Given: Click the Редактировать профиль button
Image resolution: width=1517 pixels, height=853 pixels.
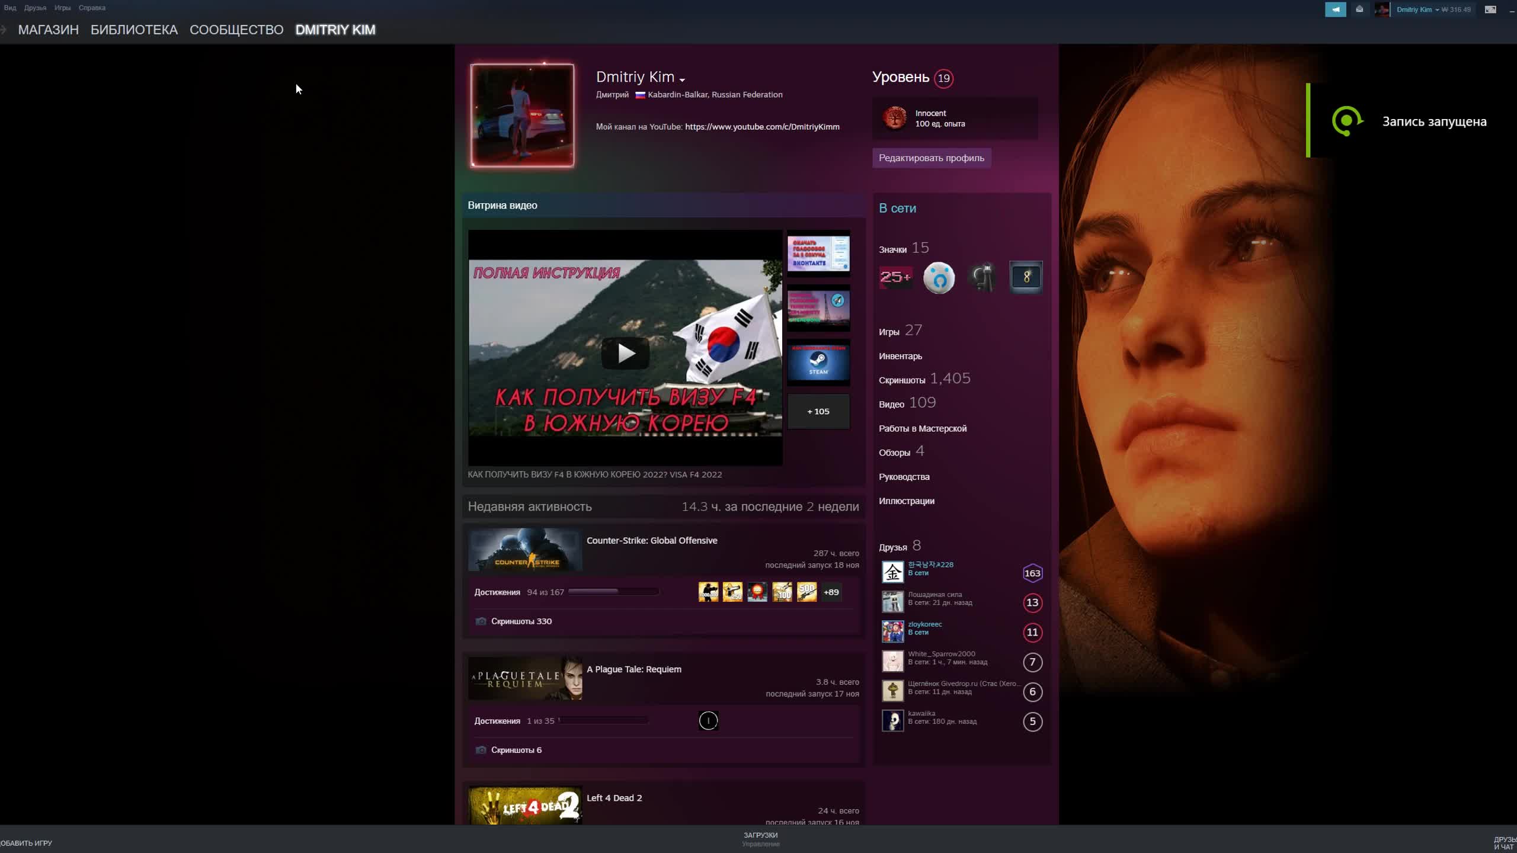Looking at the screenshot, I should coord(931,158).
